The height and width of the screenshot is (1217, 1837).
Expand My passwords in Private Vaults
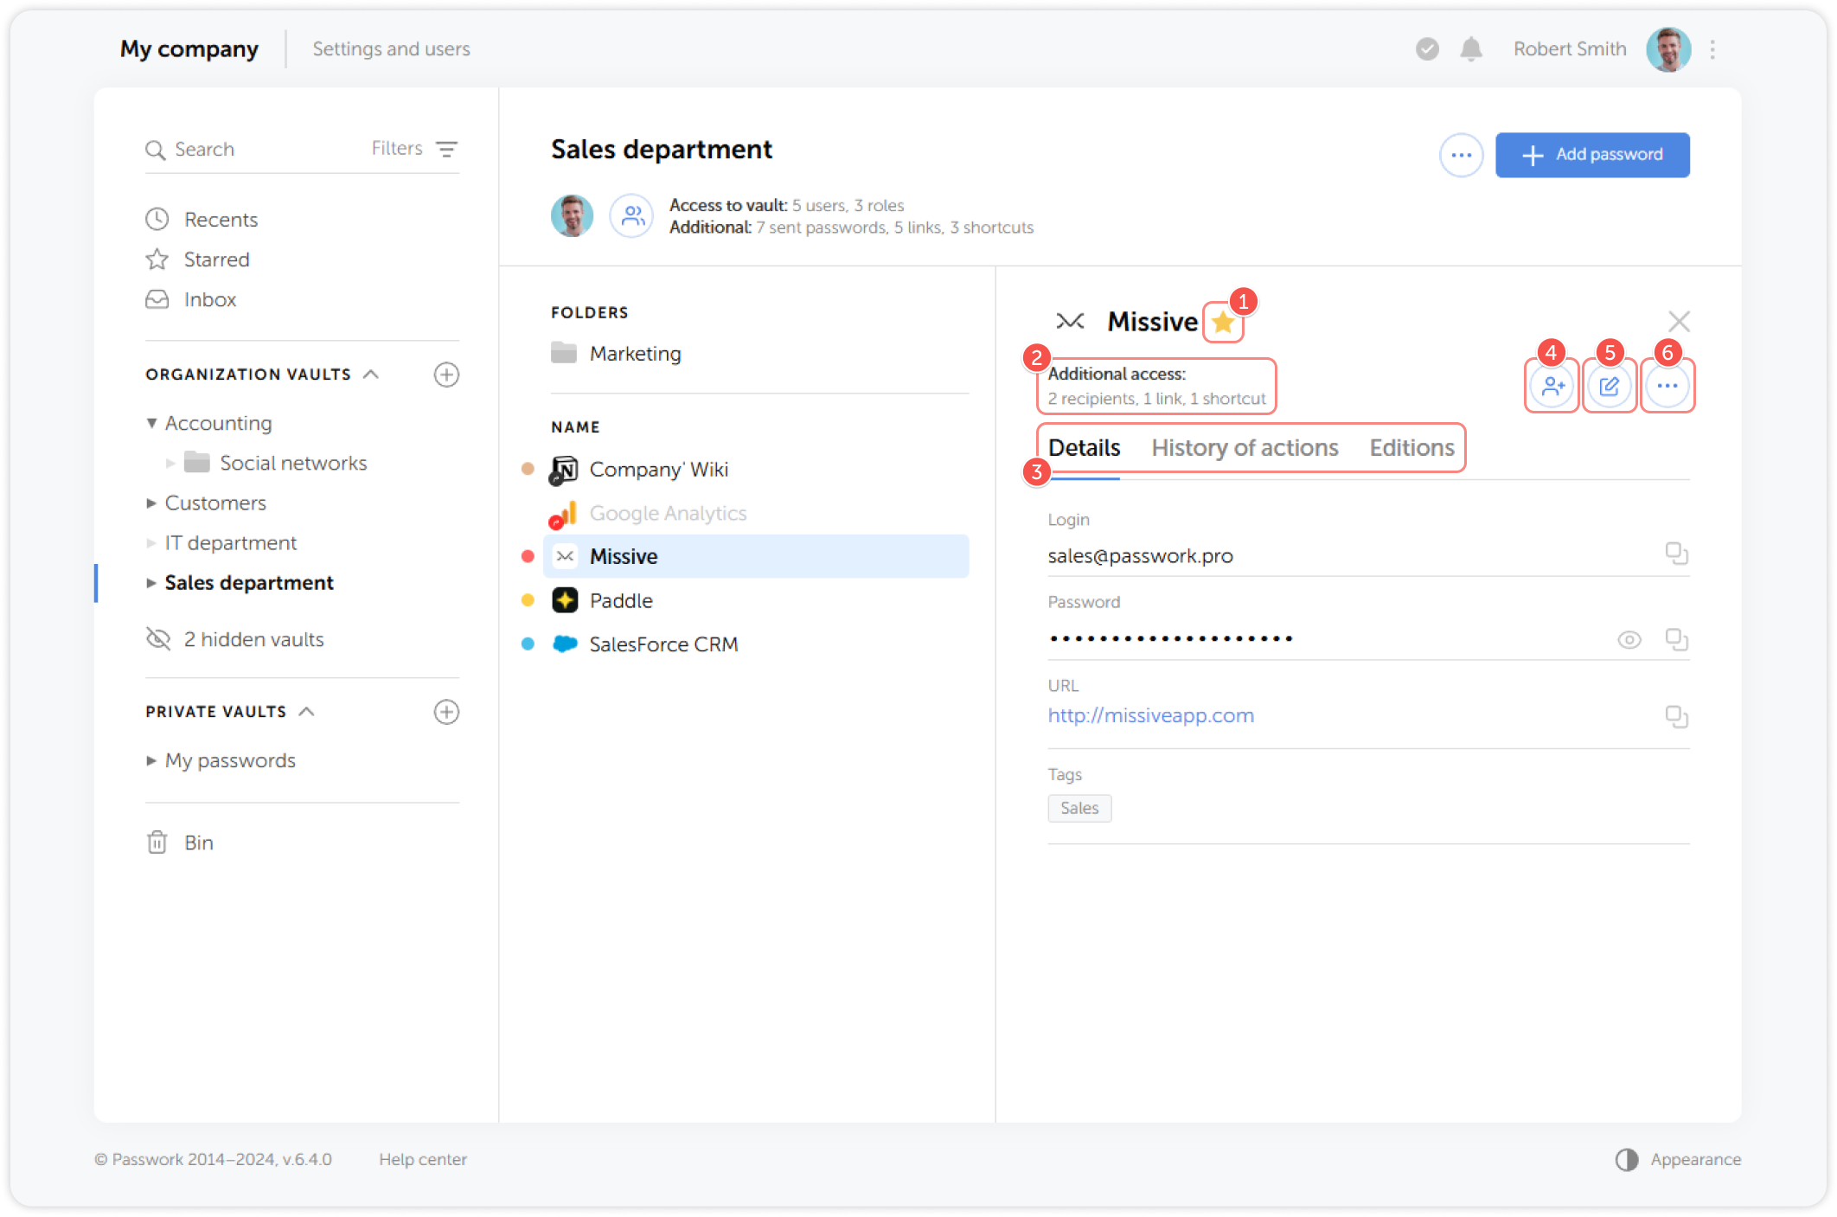[x=151, y=760]
